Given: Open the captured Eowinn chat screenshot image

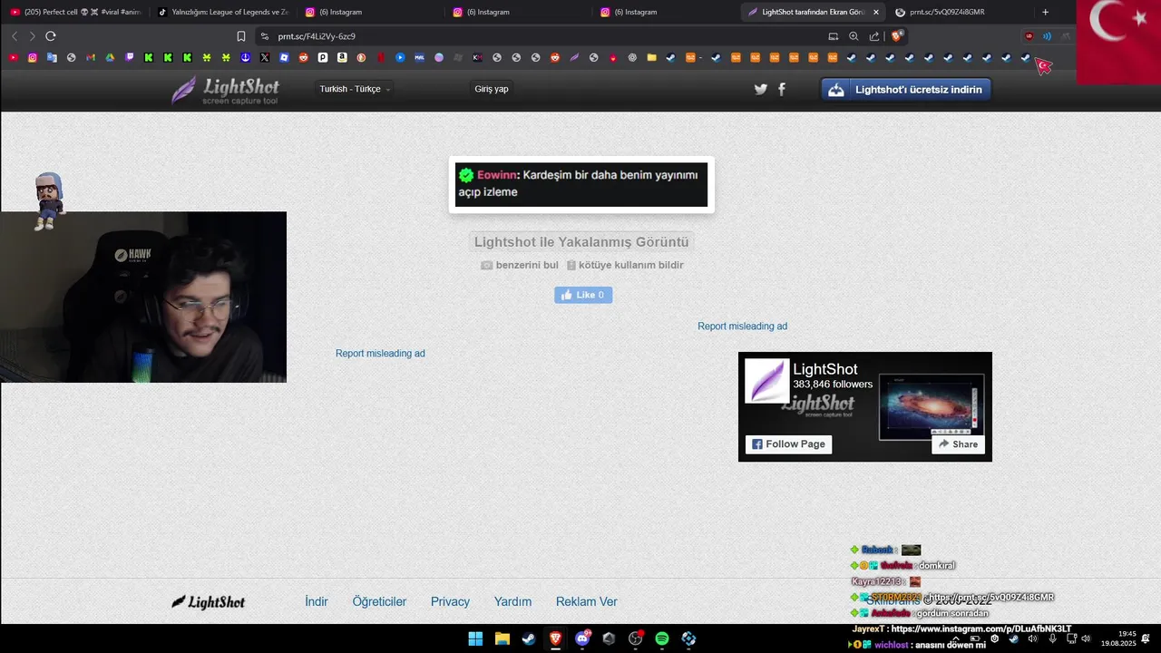Looking at the screenshot, I should click(x=581, y=185).
